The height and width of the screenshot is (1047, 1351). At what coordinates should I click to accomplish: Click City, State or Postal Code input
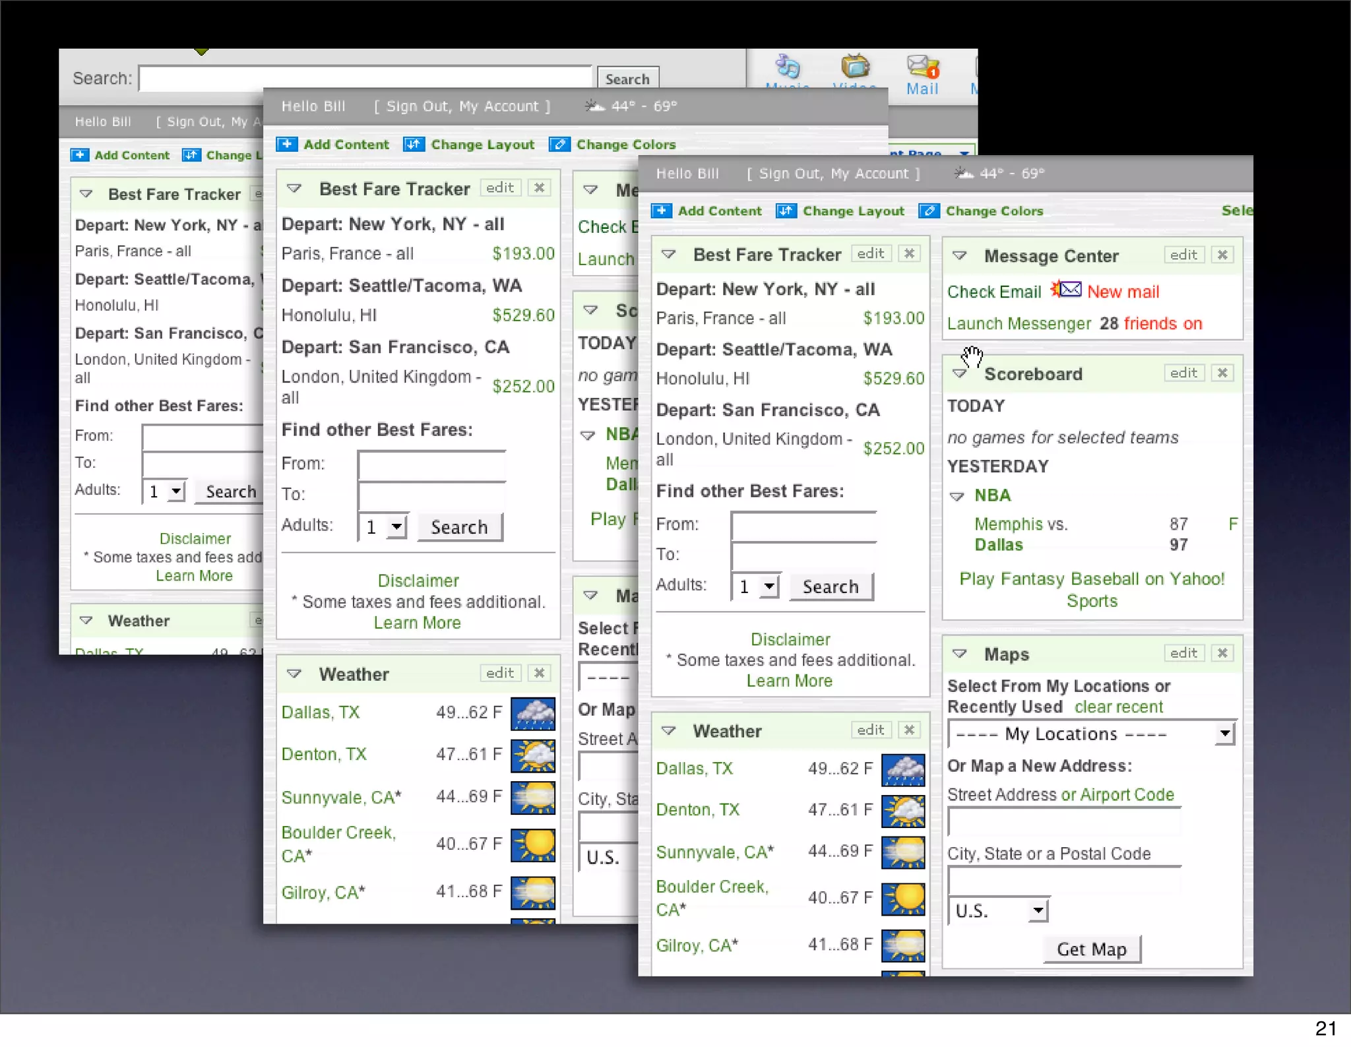tap(1064, 881)
